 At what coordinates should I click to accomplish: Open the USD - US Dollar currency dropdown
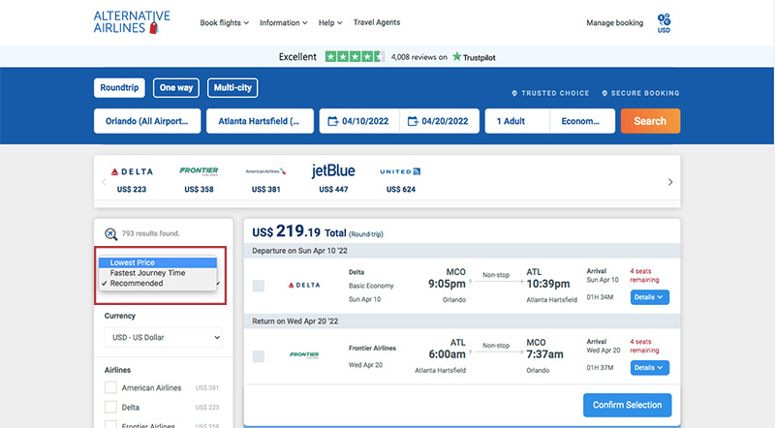[163, 338]
